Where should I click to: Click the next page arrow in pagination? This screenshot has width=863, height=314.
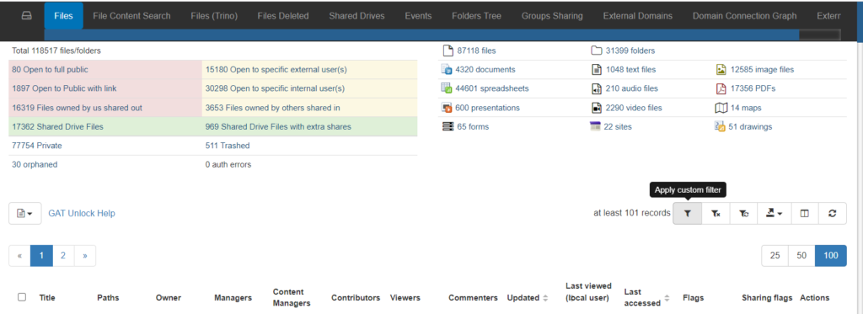click(85, 256)
